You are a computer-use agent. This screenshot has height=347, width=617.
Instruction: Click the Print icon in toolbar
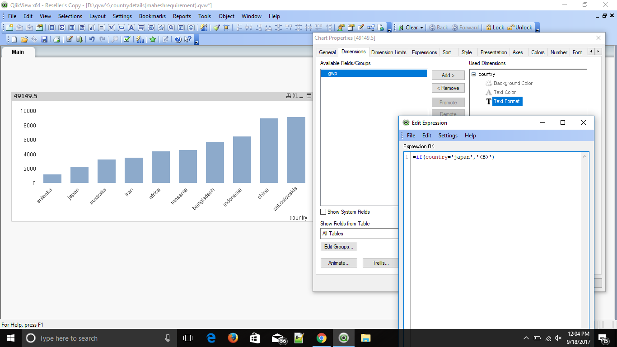tap(56, 39)
